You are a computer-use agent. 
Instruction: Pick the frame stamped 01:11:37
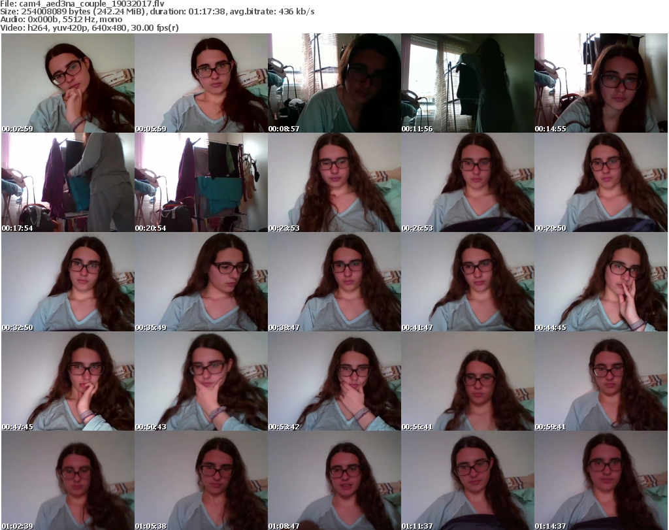pyautogui.click(x=468, y=480)
